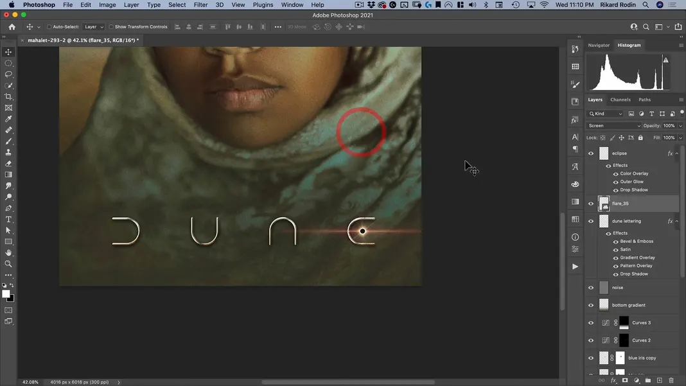Image resolution: width=686 pixels, height=386 pixels.
Task: Open the macOS Spotlight search icon
Action: (x=646, y=4)
